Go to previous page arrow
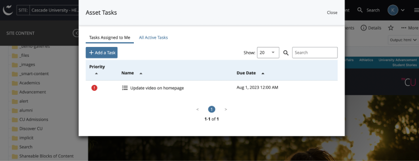This screenshot has width=419, height=161. coord(197,109)
